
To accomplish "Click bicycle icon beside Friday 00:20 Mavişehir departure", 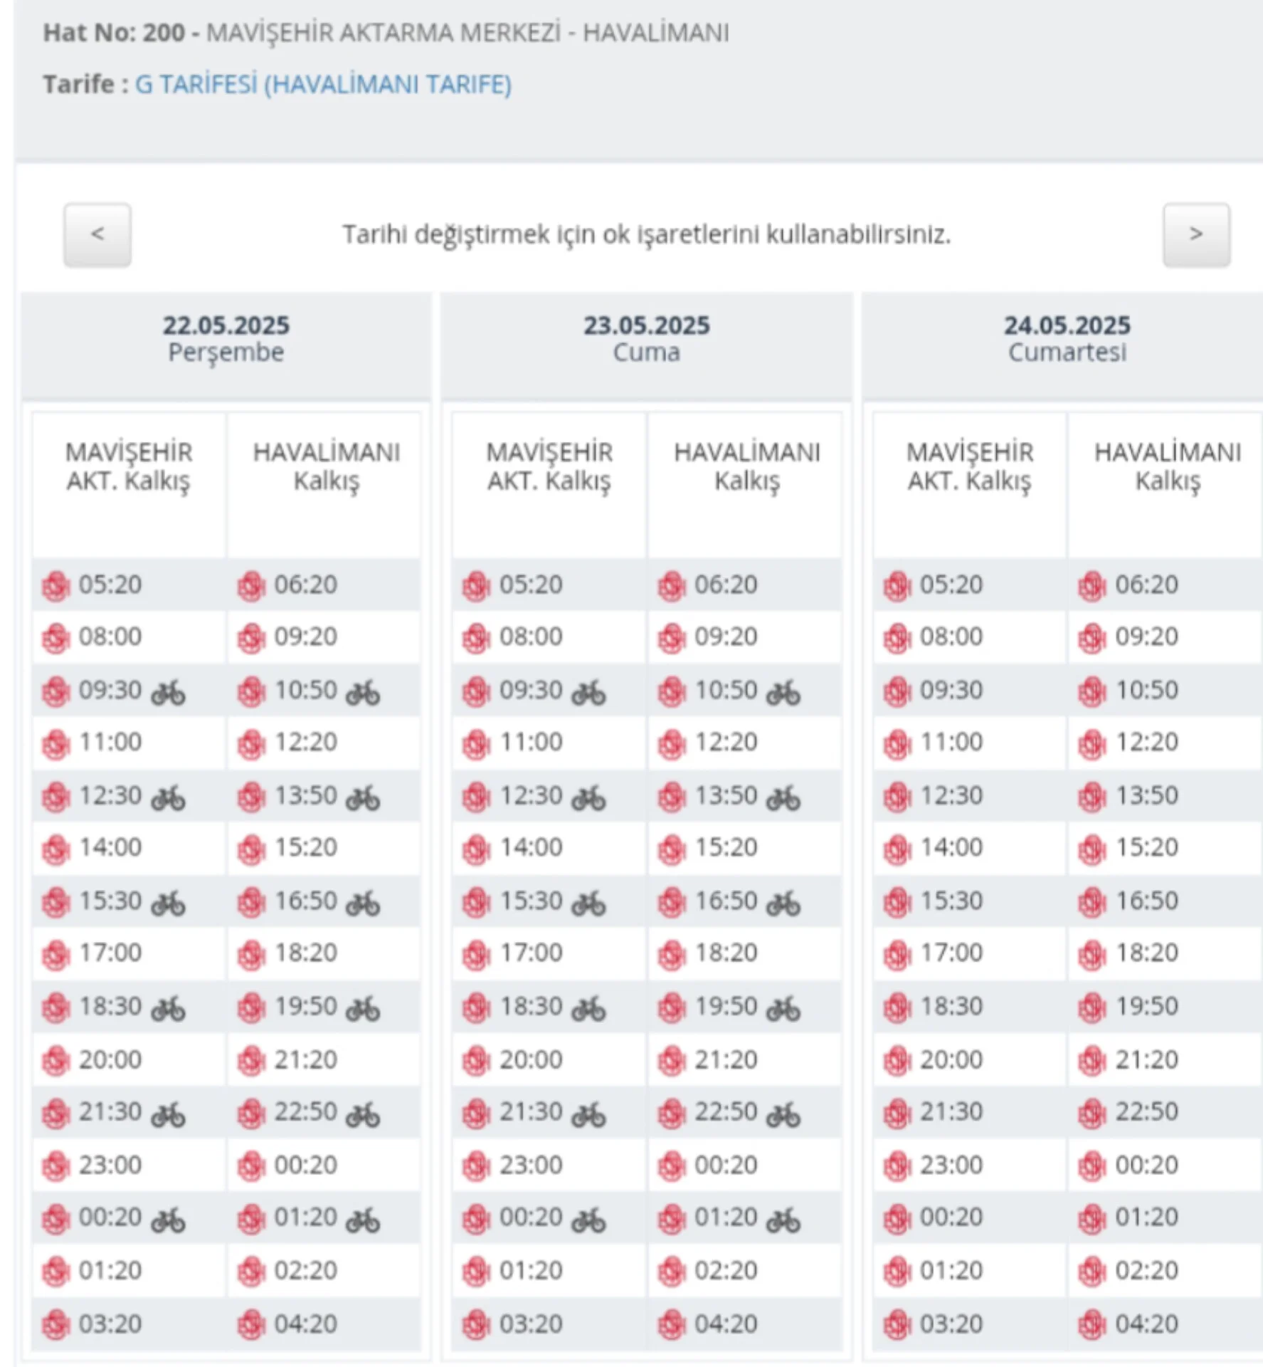I will point(588,1220).
